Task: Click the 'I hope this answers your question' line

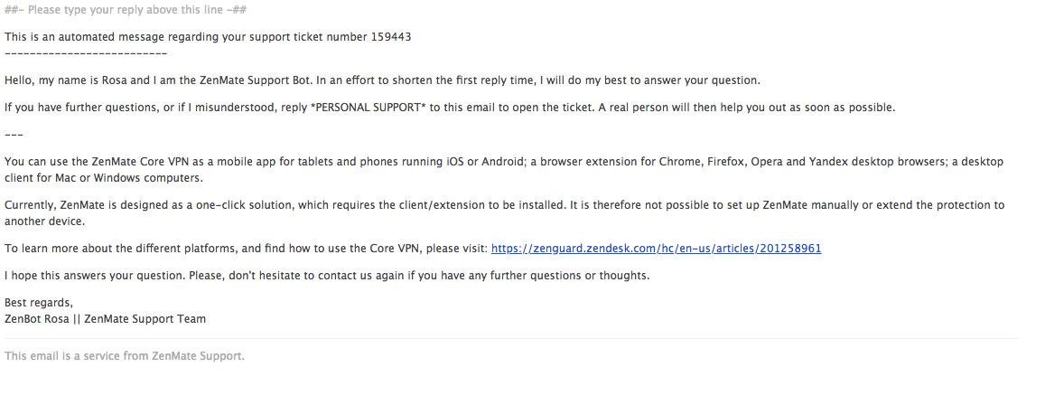Action: [x=327, y=276]
